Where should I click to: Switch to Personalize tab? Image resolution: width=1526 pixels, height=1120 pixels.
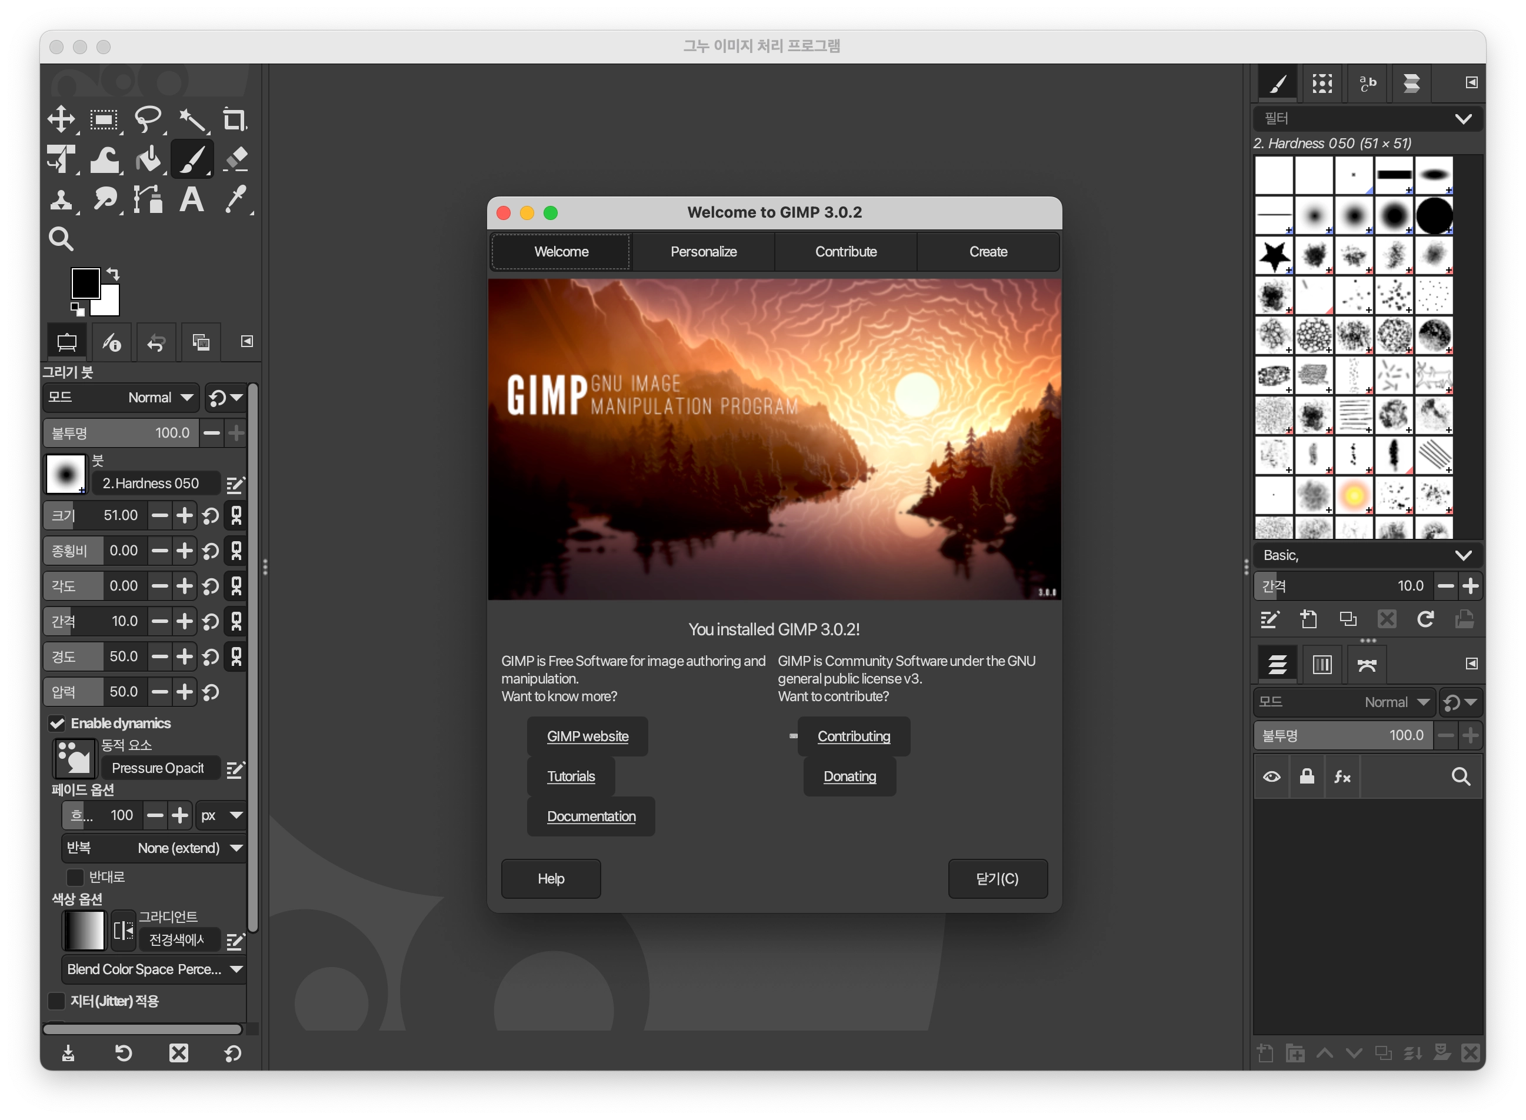(704, 252)
